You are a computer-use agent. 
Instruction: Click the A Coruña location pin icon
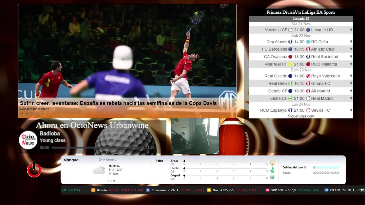pos(100,160)
